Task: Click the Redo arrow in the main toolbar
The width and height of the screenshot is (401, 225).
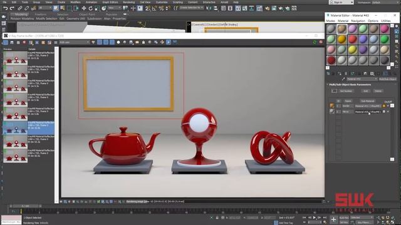Action: (x=12, y=8)
